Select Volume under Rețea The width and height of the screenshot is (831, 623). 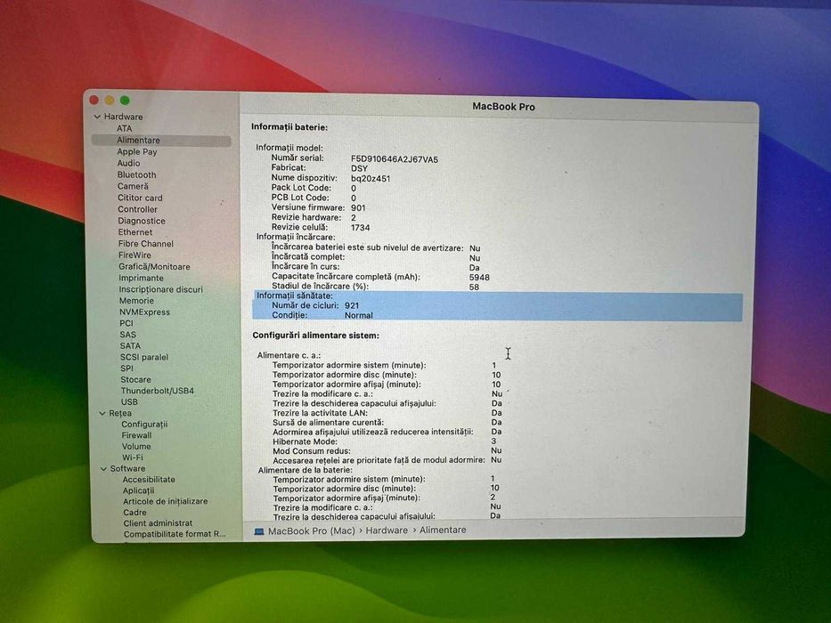coord(136,447)
